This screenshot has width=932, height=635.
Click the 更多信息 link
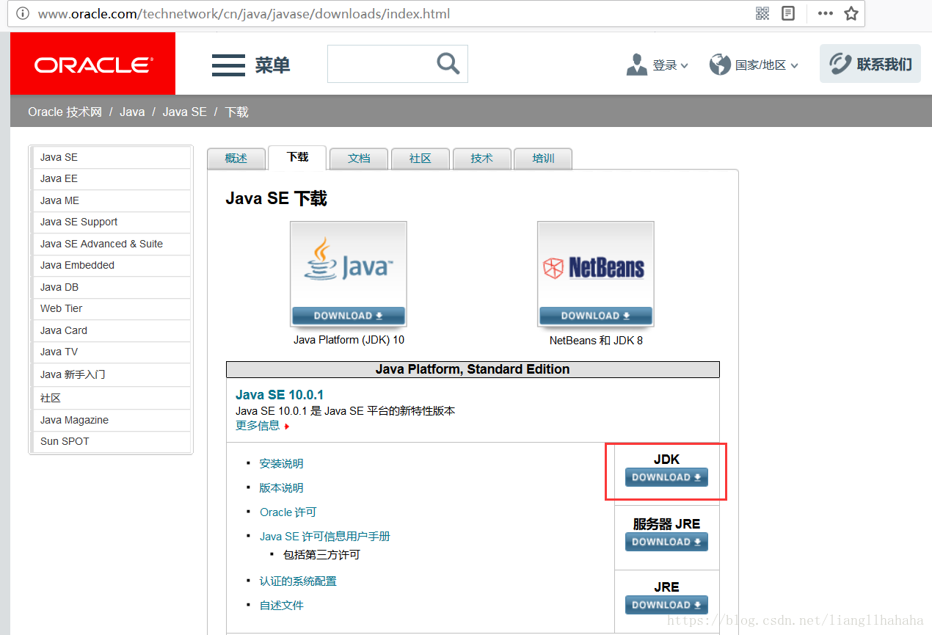coord(258,426)
